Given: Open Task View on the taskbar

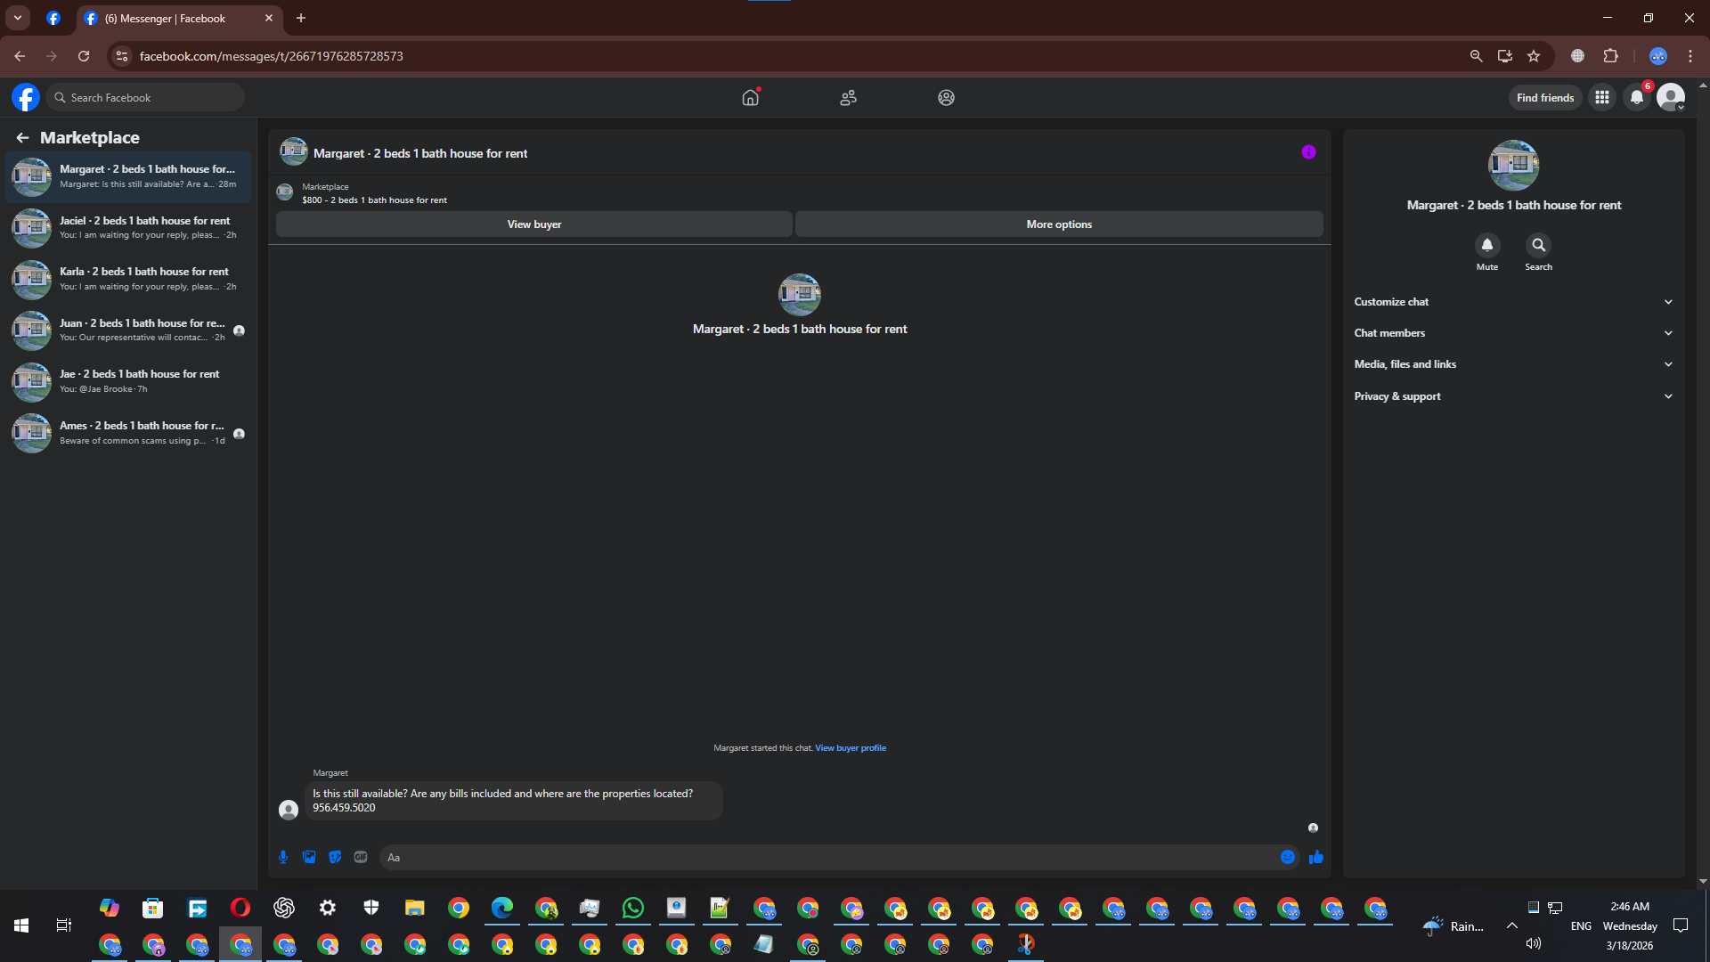Looking at the screenshot, I should 63,925.
